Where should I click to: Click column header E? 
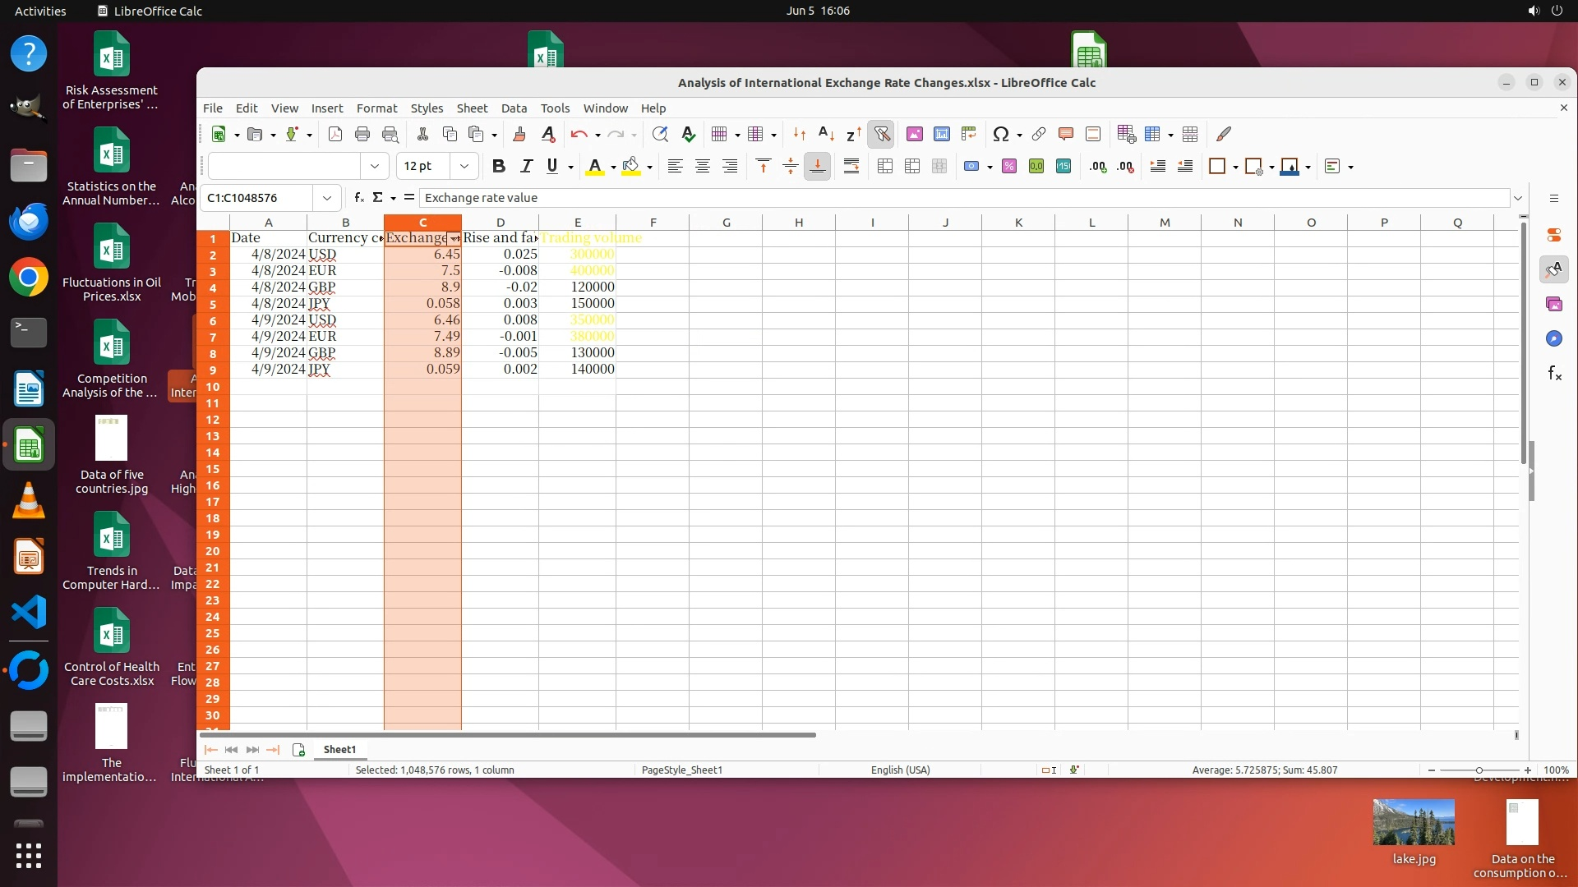(578, 223)
